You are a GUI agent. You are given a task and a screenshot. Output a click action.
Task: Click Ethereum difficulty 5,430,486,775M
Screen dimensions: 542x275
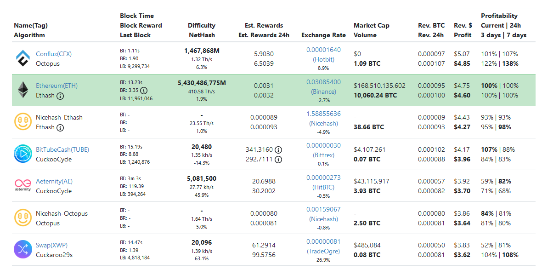[202, 83]
